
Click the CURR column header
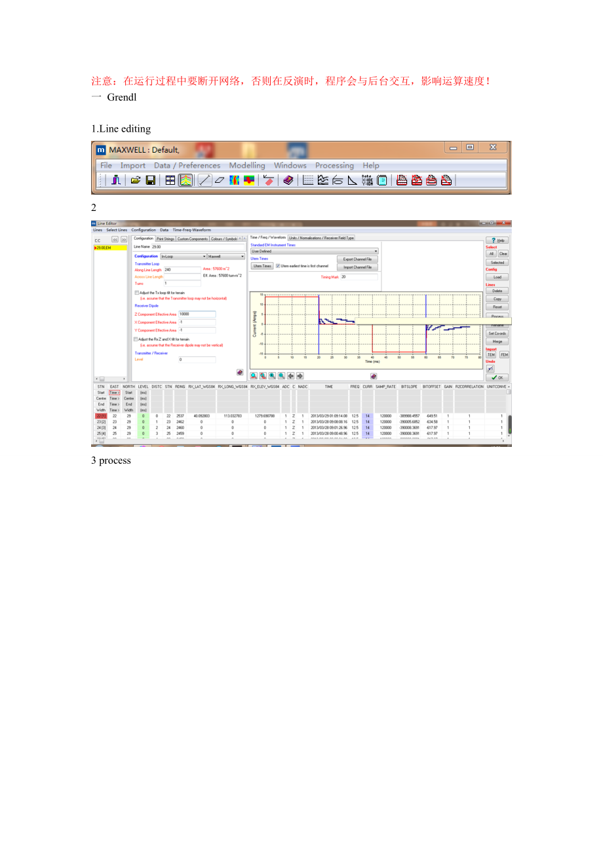coord(368,387)
